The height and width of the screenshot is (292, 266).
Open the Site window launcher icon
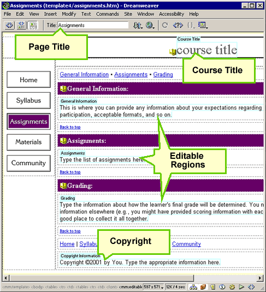[193, 287]
